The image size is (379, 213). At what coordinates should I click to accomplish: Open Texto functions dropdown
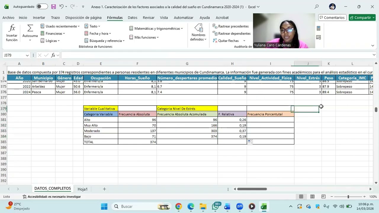[92, 26]
